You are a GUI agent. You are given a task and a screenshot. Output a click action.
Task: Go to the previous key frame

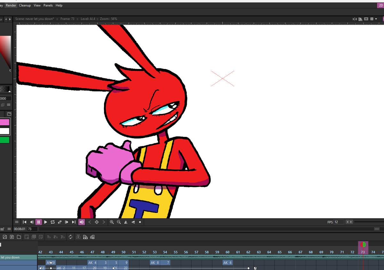90,222
